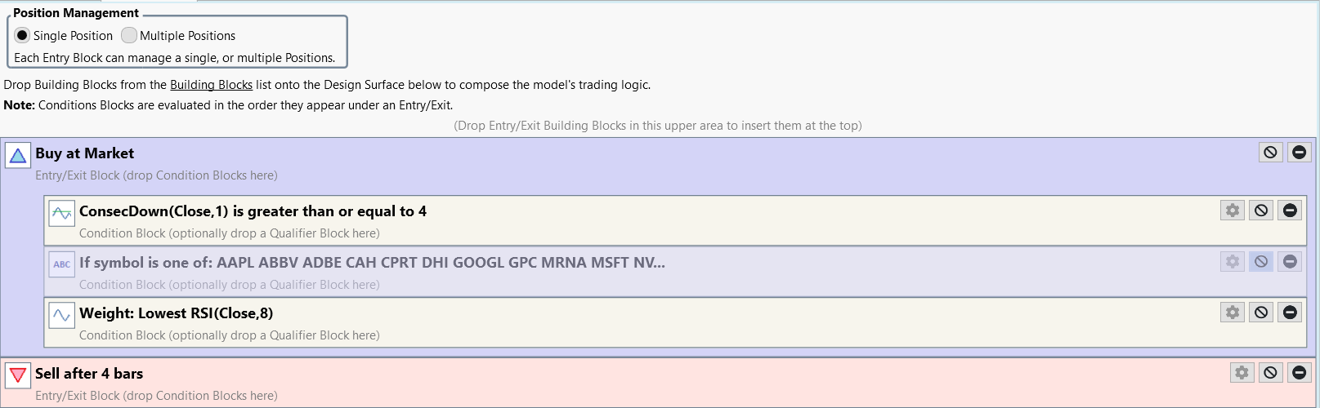1320x408 pixels.
Task: Select the Single Position radio button
Action: [22, 35]
